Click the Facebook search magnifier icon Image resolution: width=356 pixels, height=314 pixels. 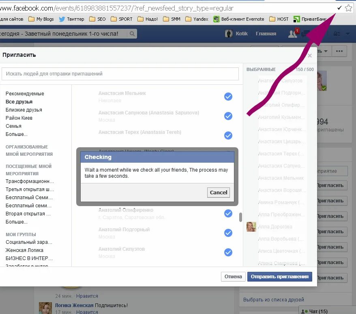click(132, 34)
